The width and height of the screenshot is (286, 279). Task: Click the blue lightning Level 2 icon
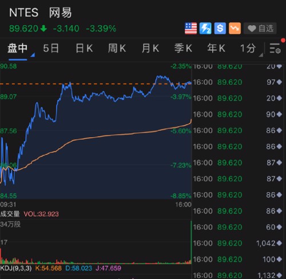pos(205,29)
